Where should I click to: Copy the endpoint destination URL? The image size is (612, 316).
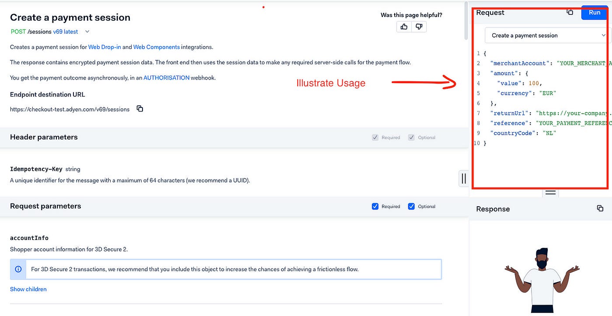point(140,109)
